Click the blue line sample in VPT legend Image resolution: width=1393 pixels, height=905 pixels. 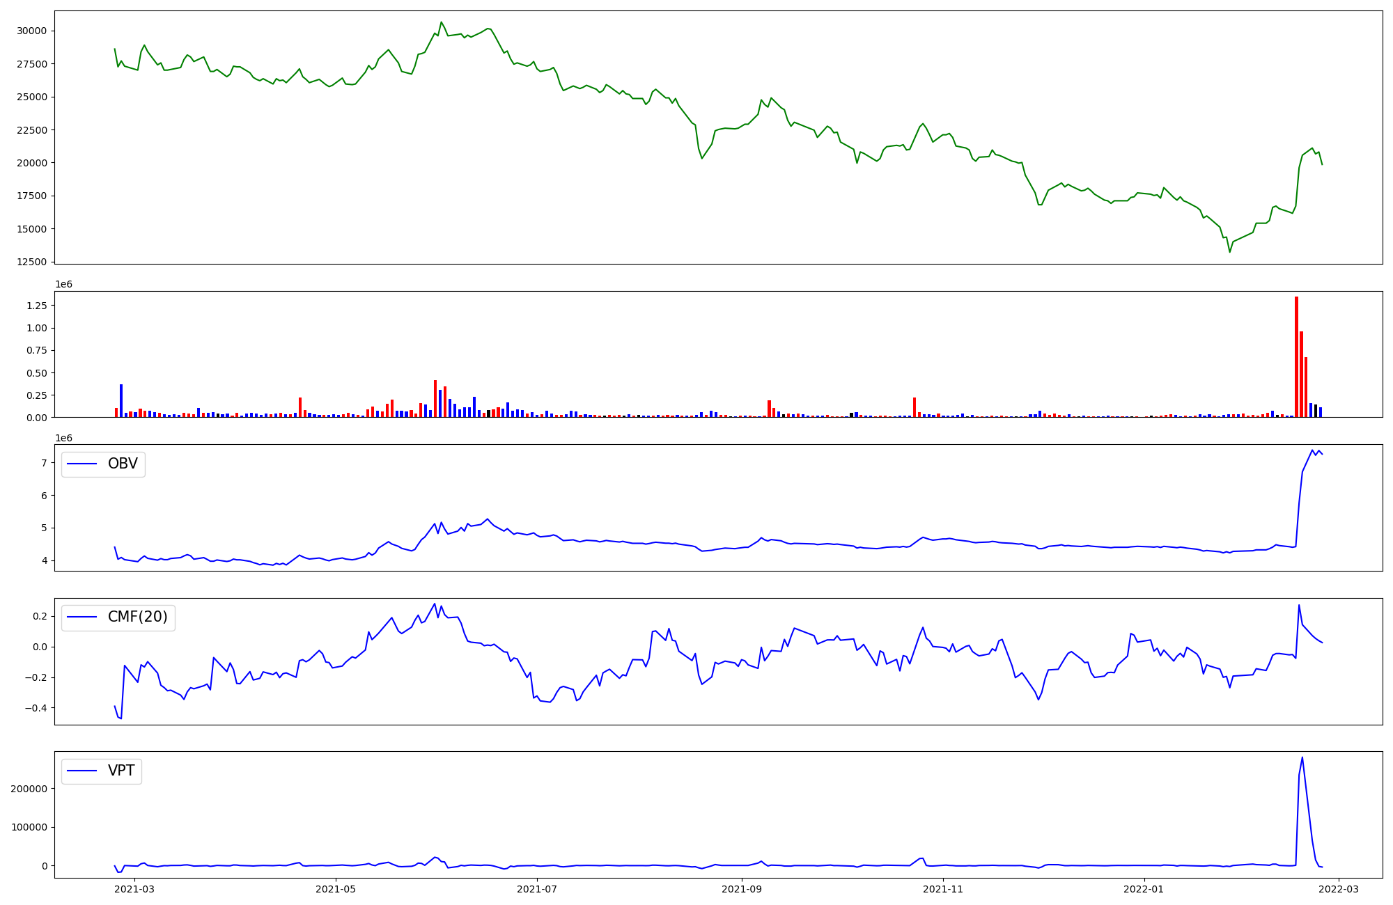click(x=83, y=771)
